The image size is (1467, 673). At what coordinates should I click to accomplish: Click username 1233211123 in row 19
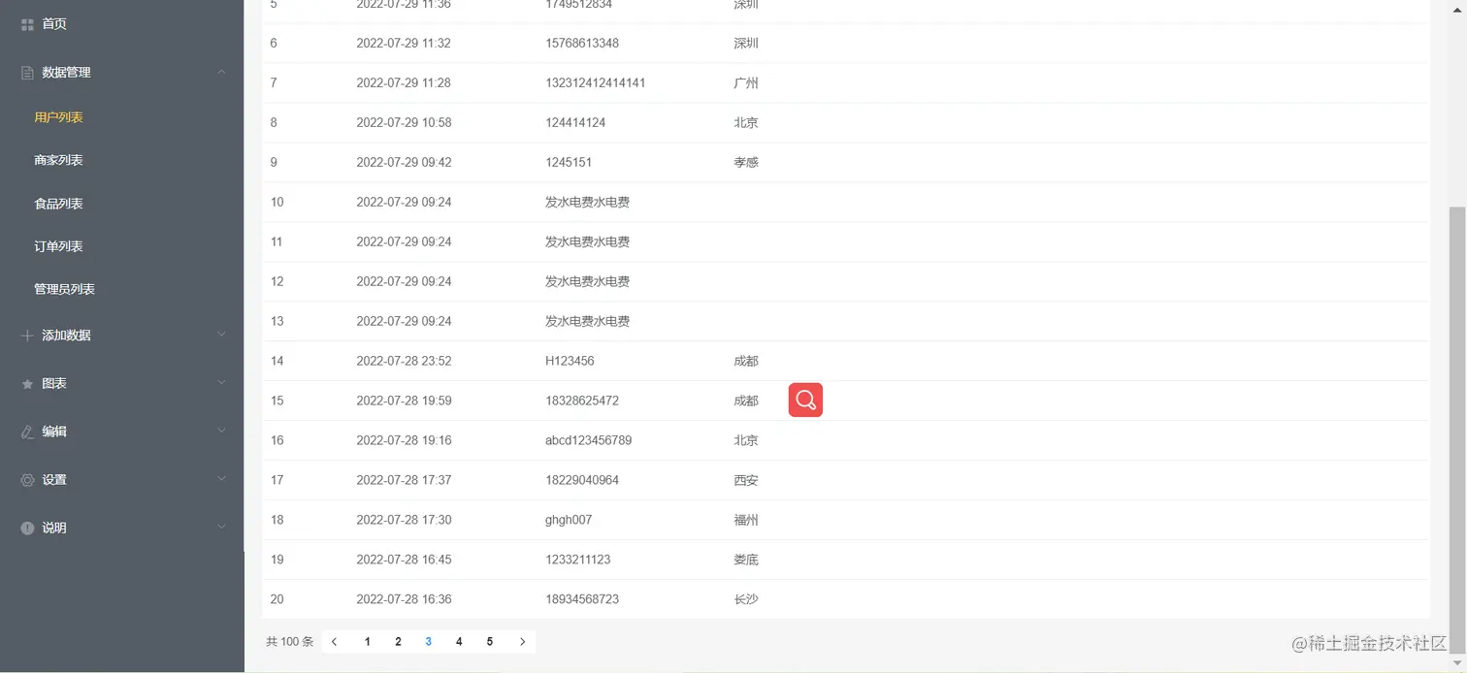[x=578, y=561]
